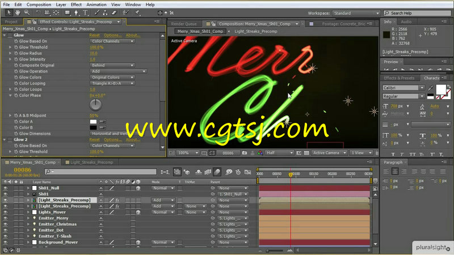Screen dimensions: 454x255
Task: Select the Eraser tool
Action: 114,12
